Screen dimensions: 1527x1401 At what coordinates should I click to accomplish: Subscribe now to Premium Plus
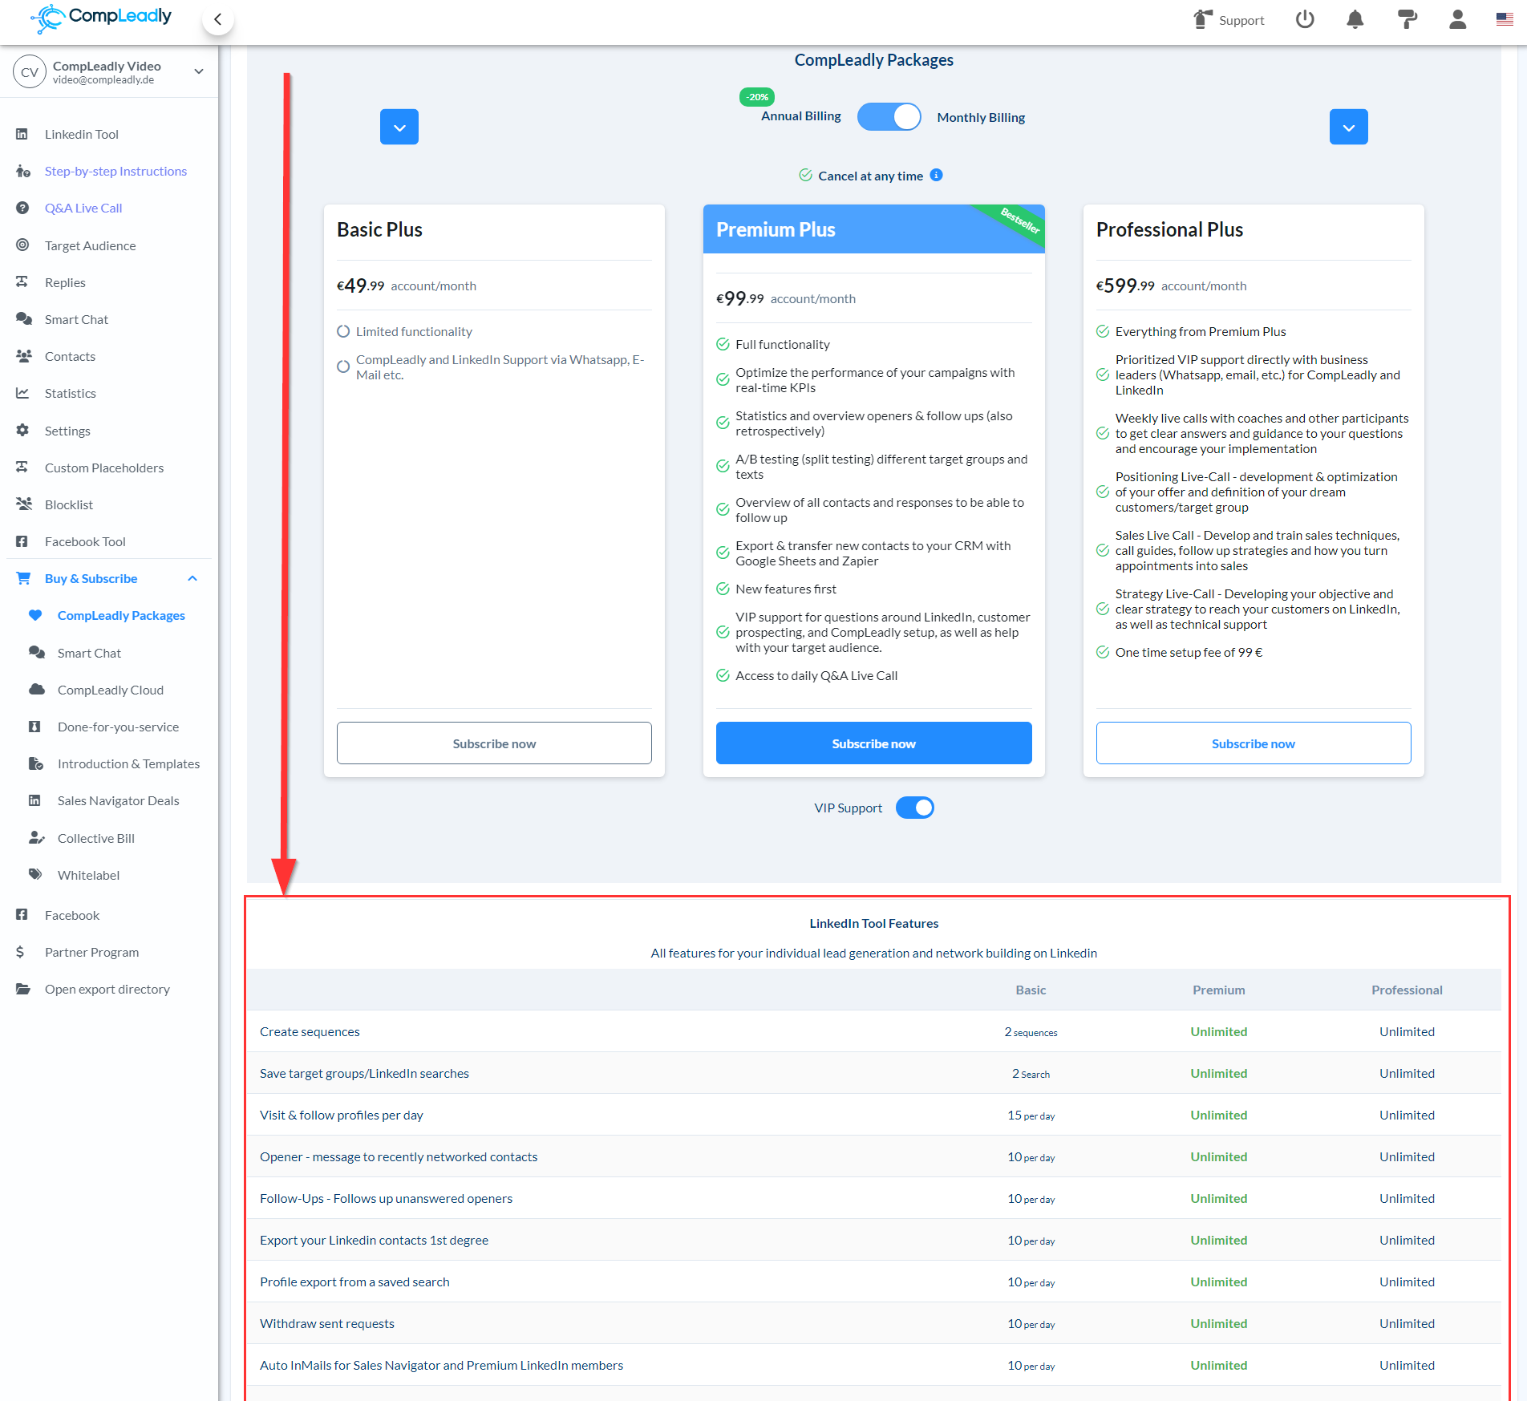(873, 743)
